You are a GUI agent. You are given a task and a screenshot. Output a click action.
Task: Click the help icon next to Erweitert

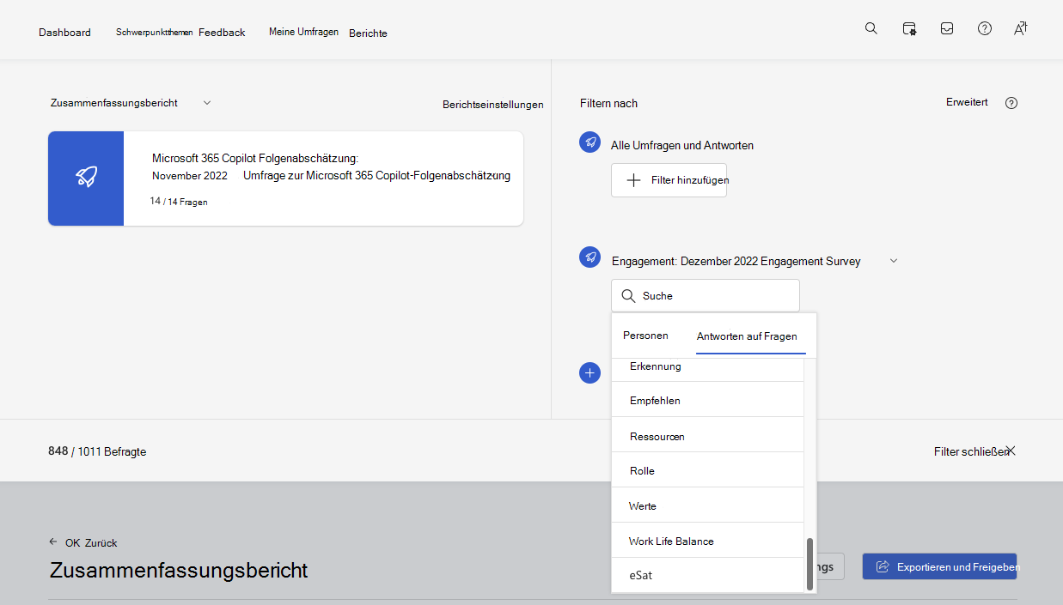pos(1011,103)
